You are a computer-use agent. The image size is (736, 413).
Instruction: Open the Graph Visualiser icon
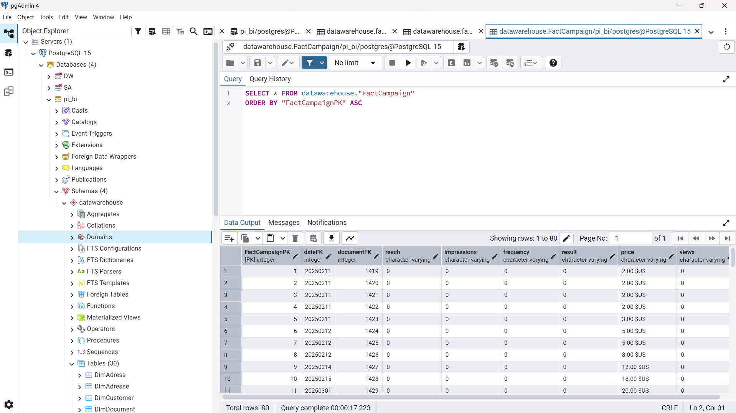pos(350,238)
